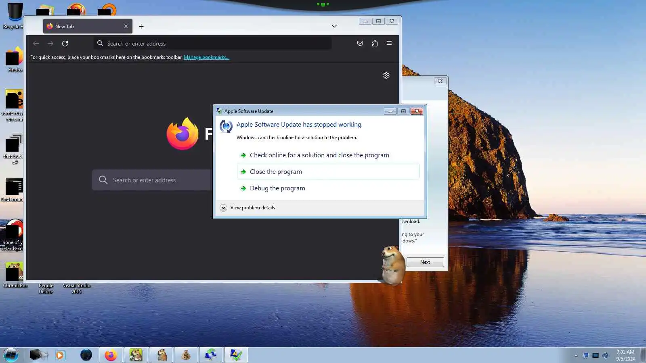
Task: Click the hamster desktop pet
Action: pos(392,265)
